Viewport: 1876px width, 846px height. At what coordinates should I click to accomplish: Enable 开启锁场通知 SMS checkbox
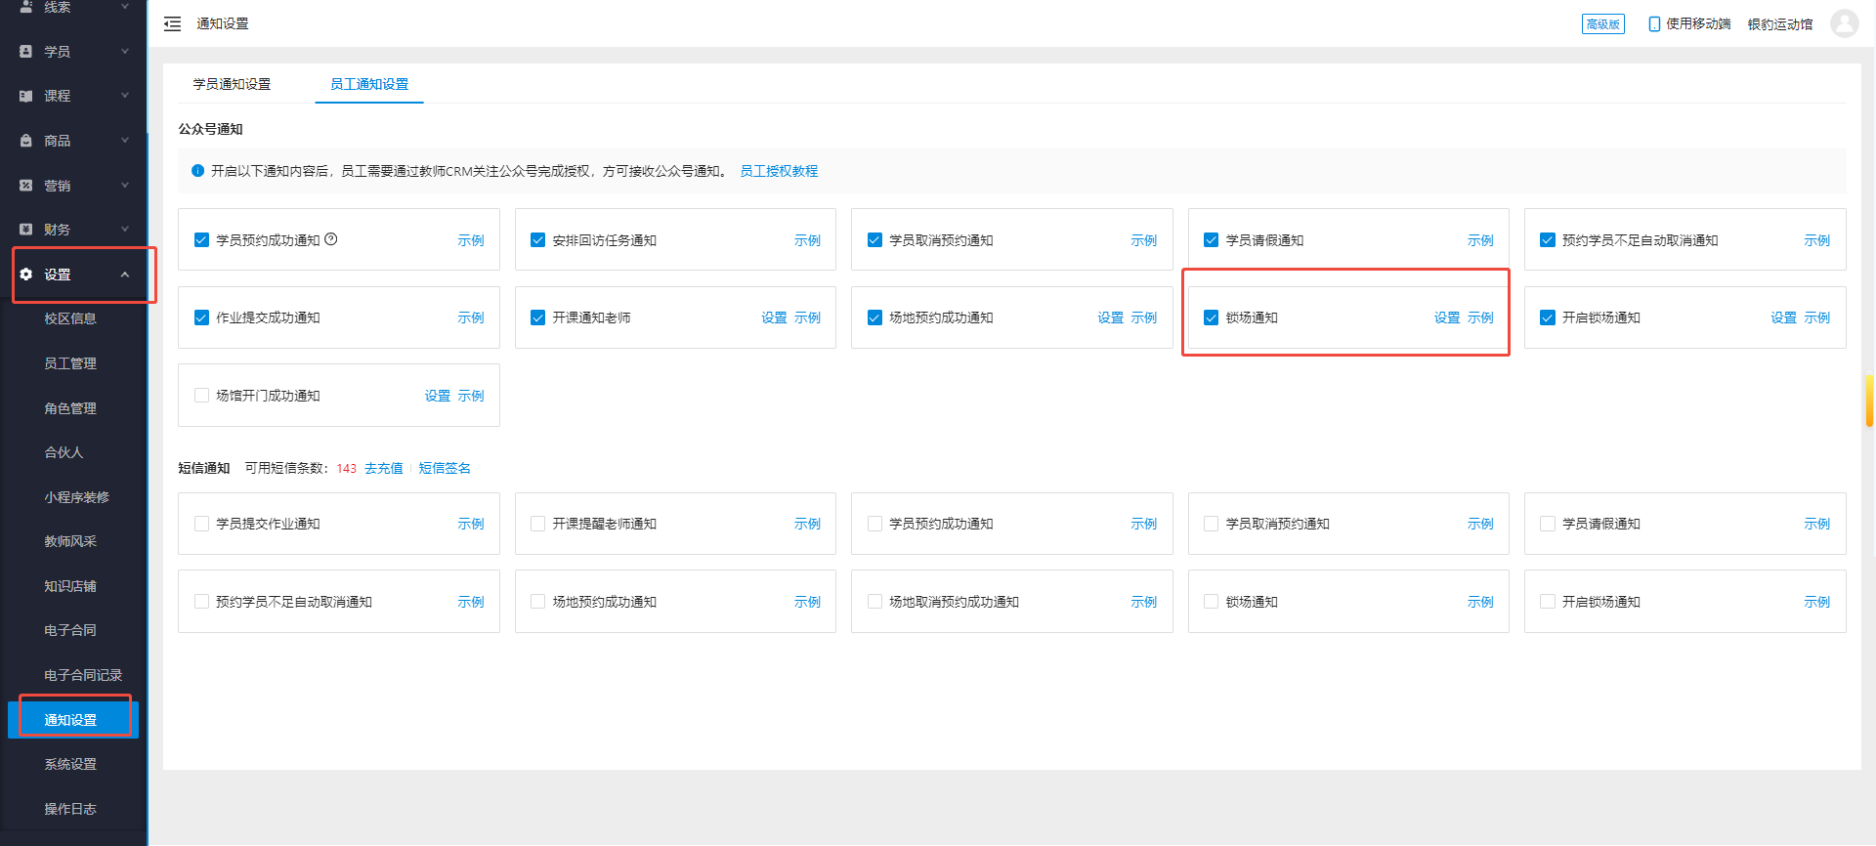pyautogui.click(x=1548, y=602)
